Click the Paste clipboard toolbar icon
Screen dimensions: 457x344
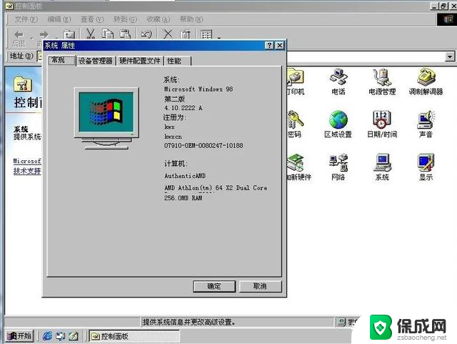click(126, 34)
